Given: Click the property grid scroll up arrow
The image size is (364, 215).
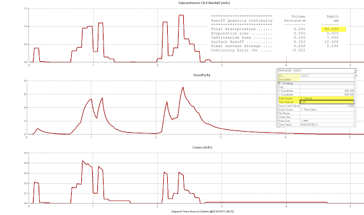Looking at the screenshot, I should coord(355,75).
